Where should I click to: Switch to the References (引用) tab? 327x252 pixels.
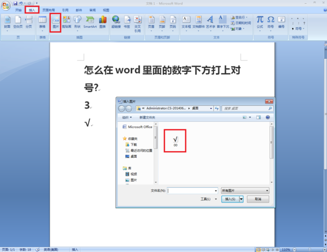[65, 10]
